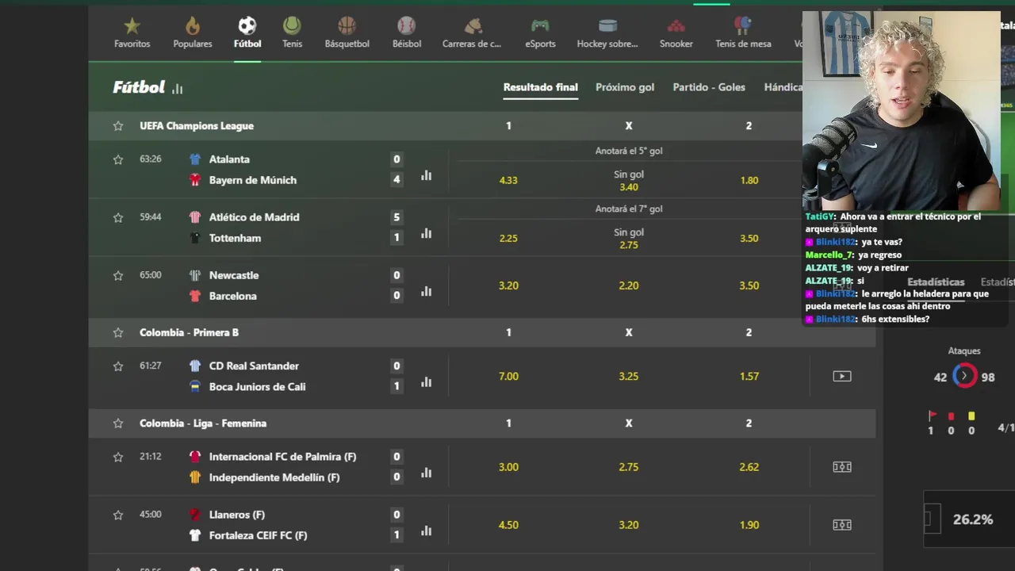Bet on Bayern de Múnich at 1.80
1015x571 pixels.
click(x=749, y=180)
